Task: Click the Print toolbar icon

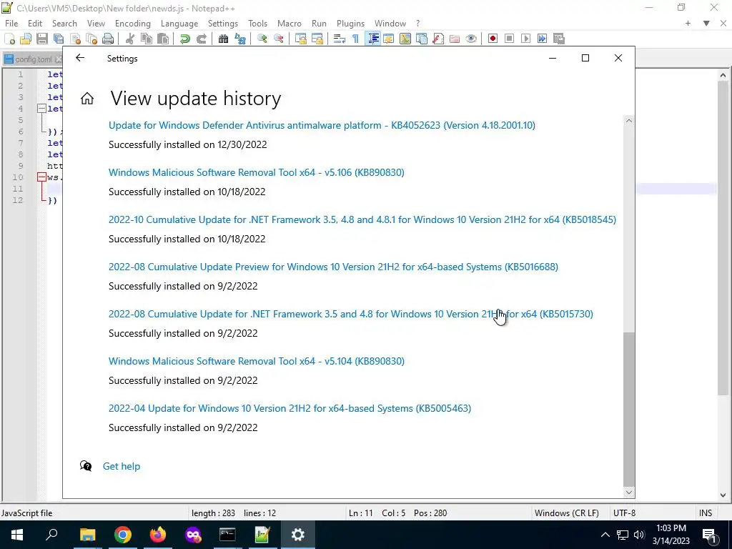Action: (108, 39)
